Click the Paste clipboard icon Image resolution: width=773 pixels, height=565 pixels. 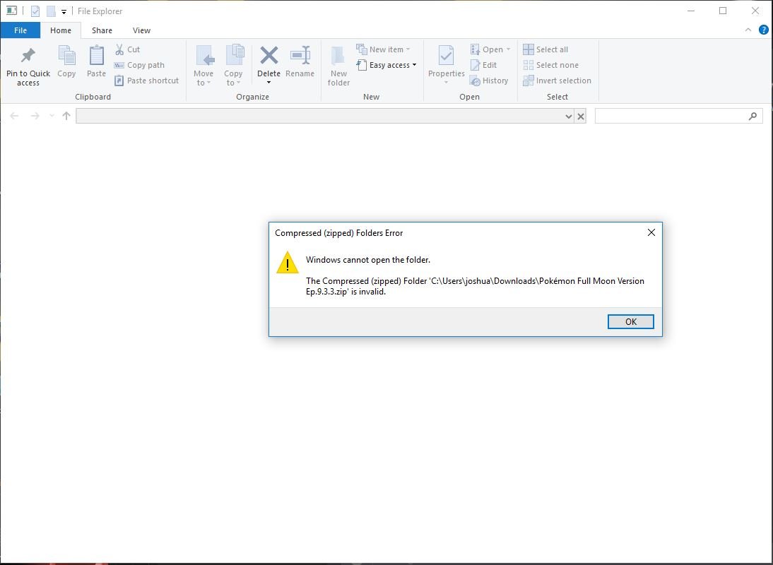pyautogui.click(x=96, y=56)
